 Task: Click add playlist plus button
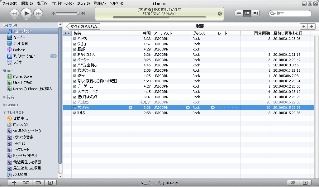click(x=14, y=183)
